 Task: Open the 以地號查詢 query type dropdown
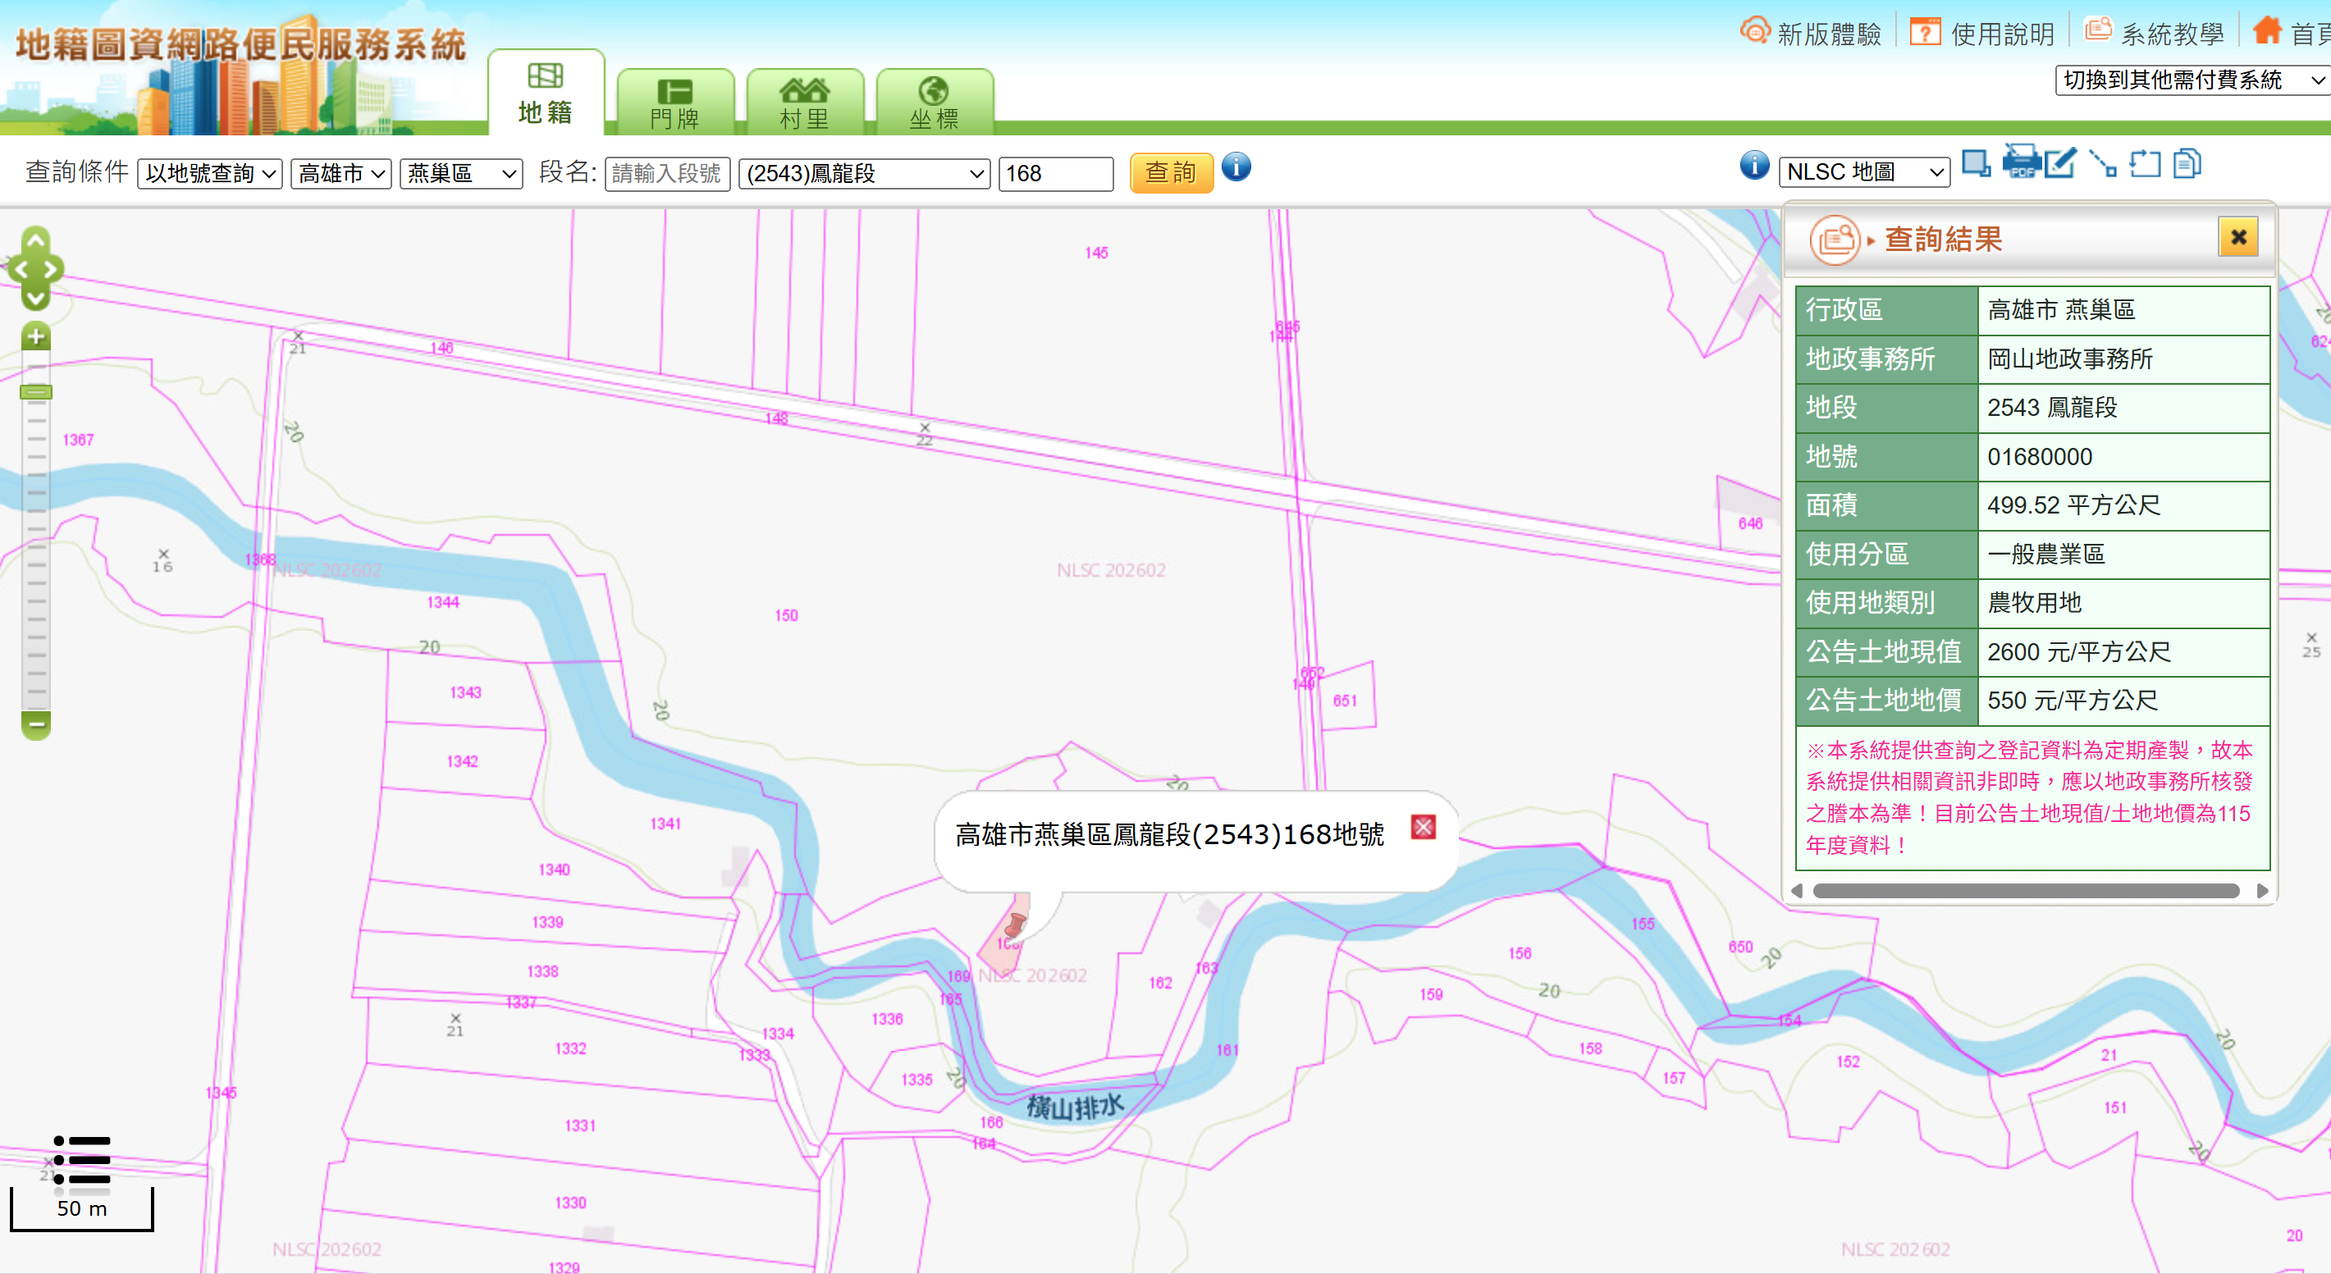210,173
